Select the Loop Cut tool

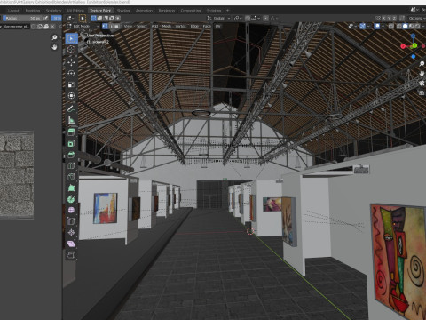[71, 166]
